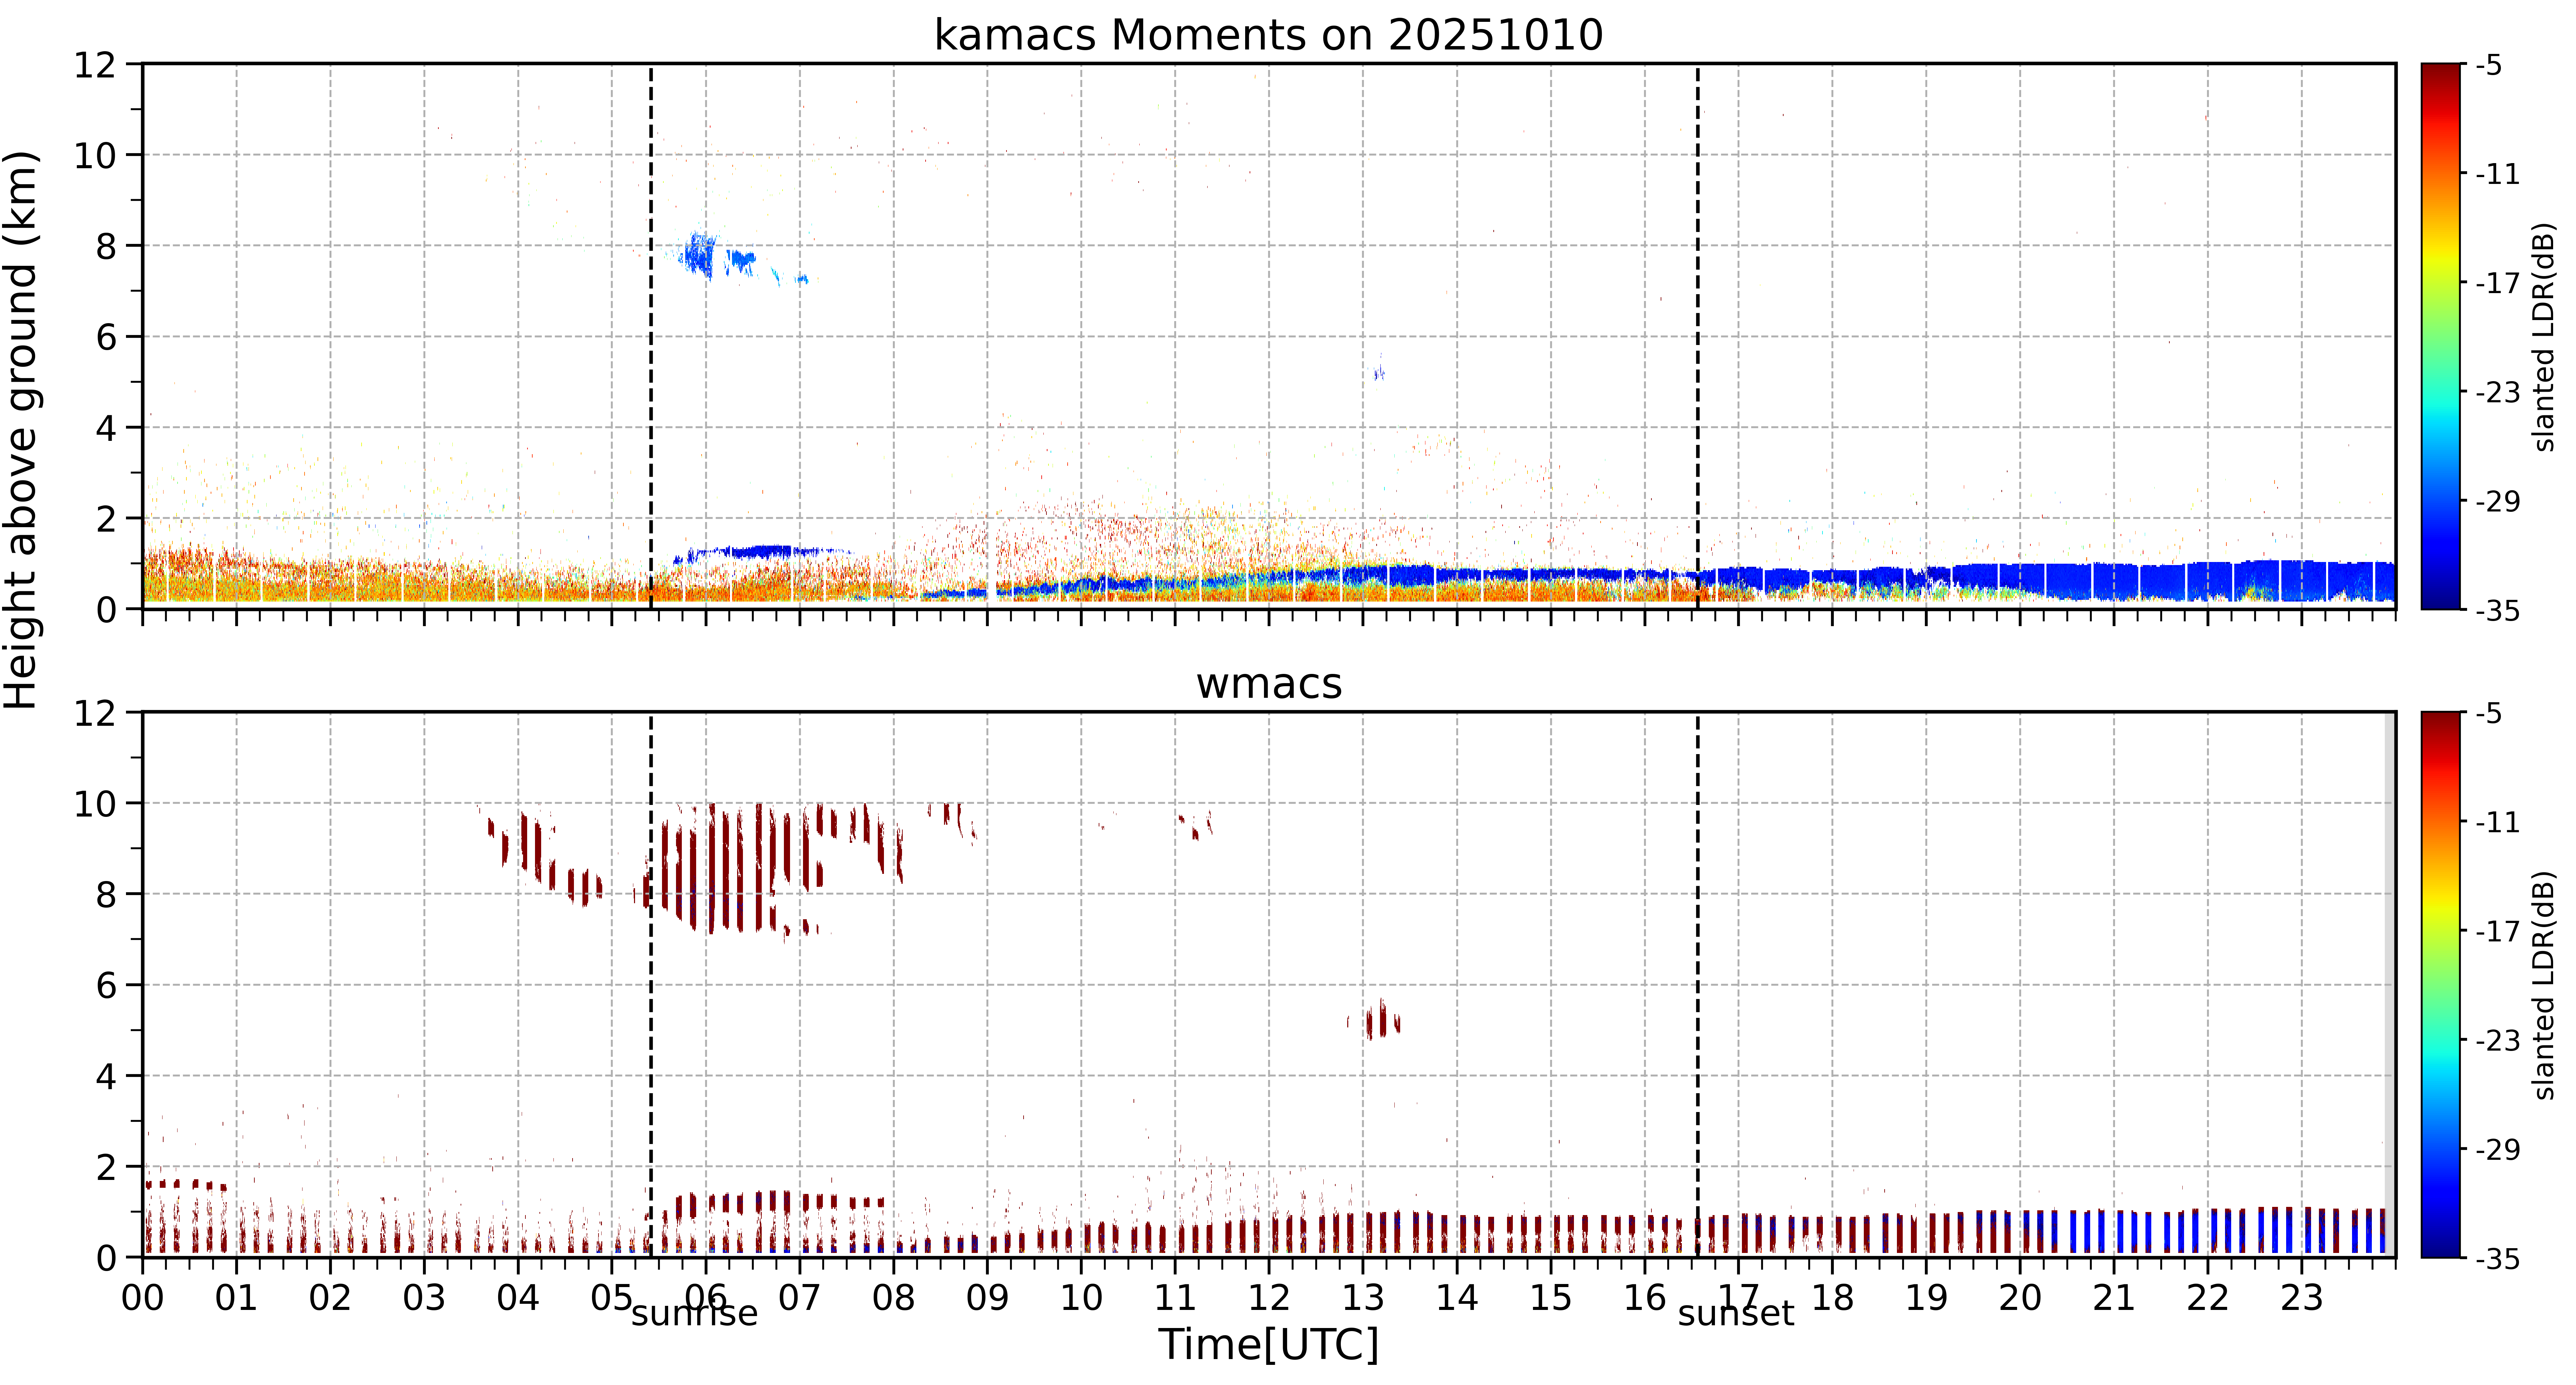This screenshot has height=1385, width=2576.
Task: Click x-axis tick label '23'
Action: pyautogui.click(x=2301, y=1298)
